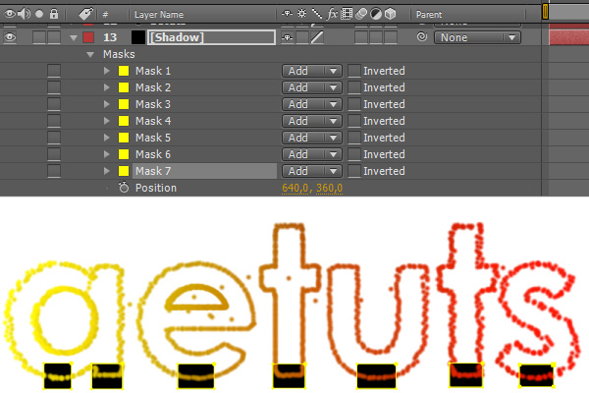Enable Inverted checkbox for Mask 1
The width and height of the screenshot is (589, 393).
(354, 71)
